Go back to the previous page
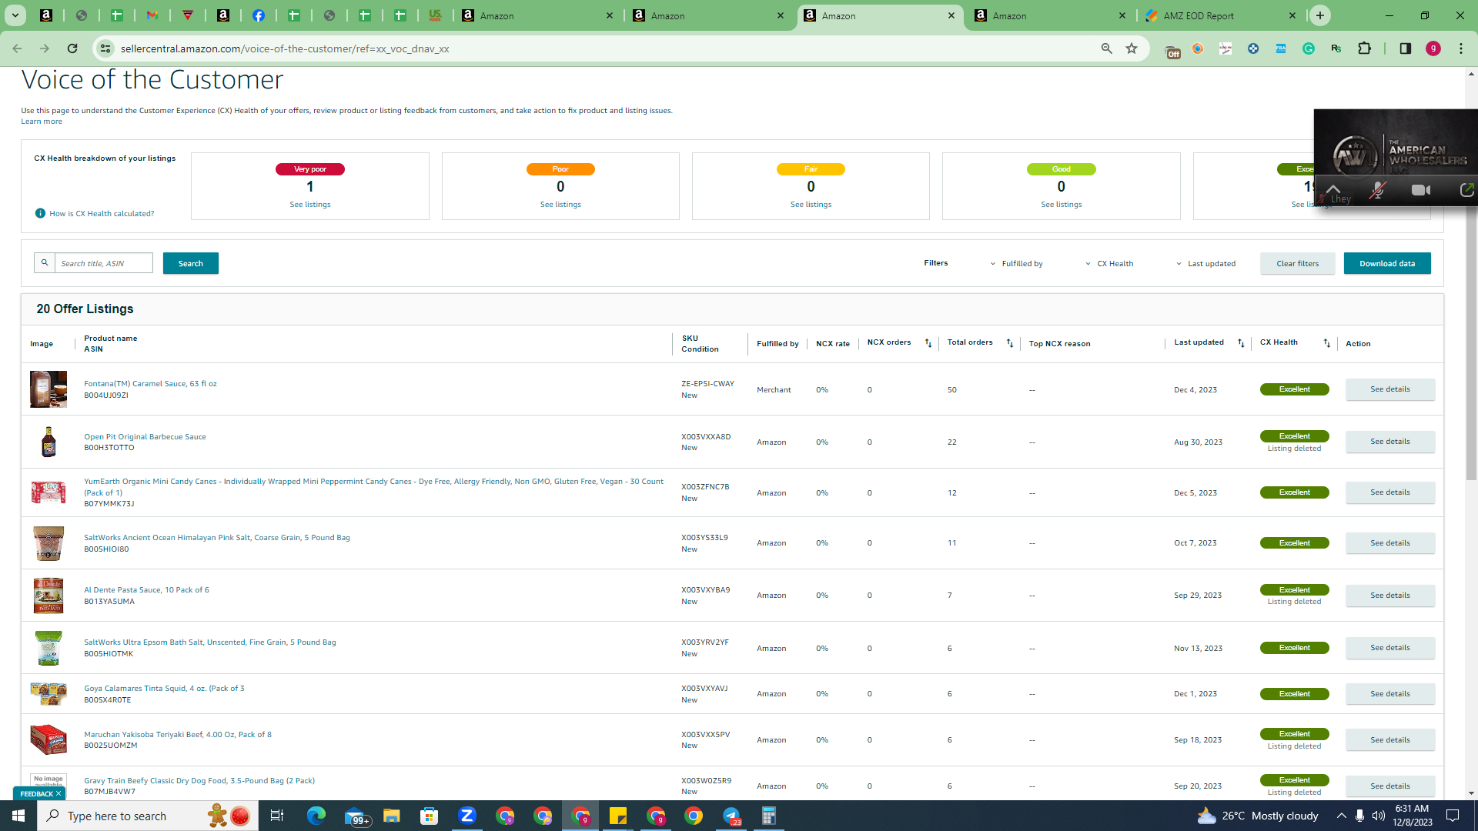The width and height of the screenshot is (1478, 831). 17,48
